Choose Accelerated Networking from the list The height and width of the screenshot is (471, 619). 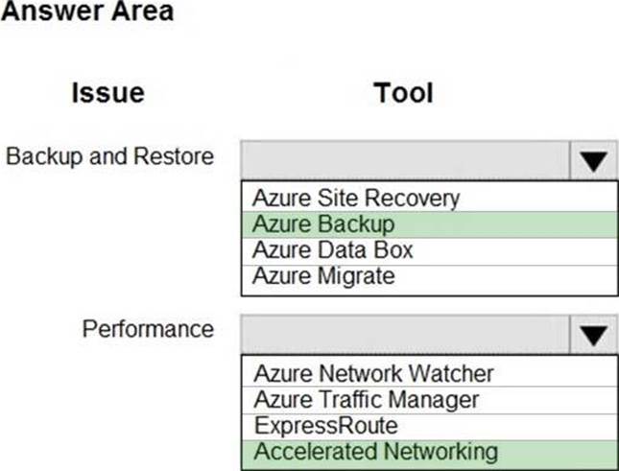coord(375,451)
